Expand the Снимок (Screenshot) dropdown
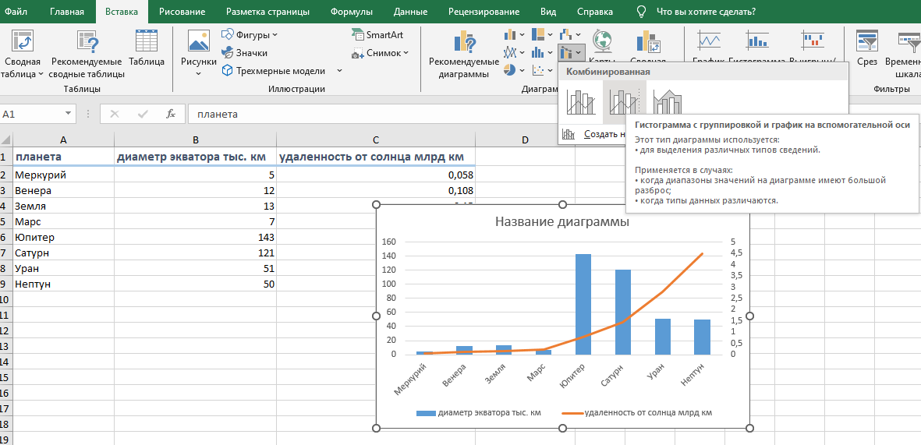Viewport: 921px width, 445px height. [x=406, y=53]
